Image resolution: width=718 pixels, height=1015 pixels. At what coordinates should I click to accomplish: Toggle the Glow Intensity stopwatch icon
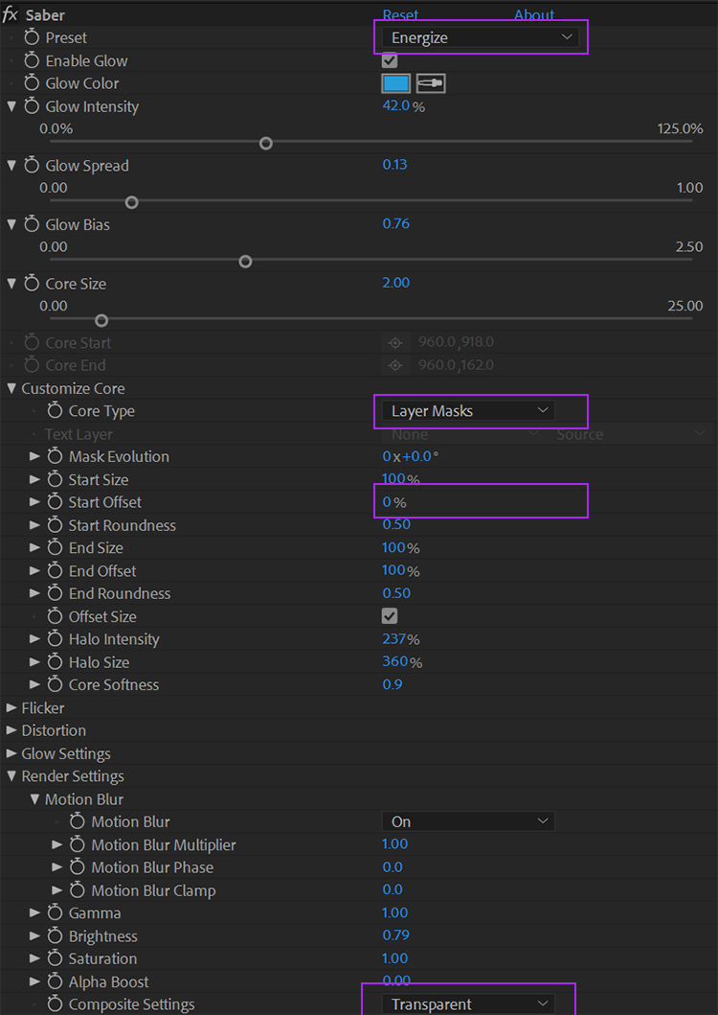[32, 107]
